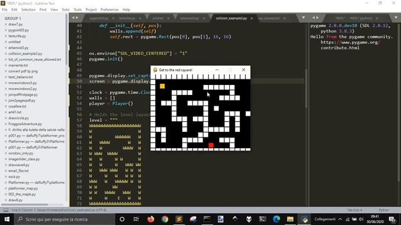Open the Windows Start menu
Screen dimensions: 401x225
(7, 219)
